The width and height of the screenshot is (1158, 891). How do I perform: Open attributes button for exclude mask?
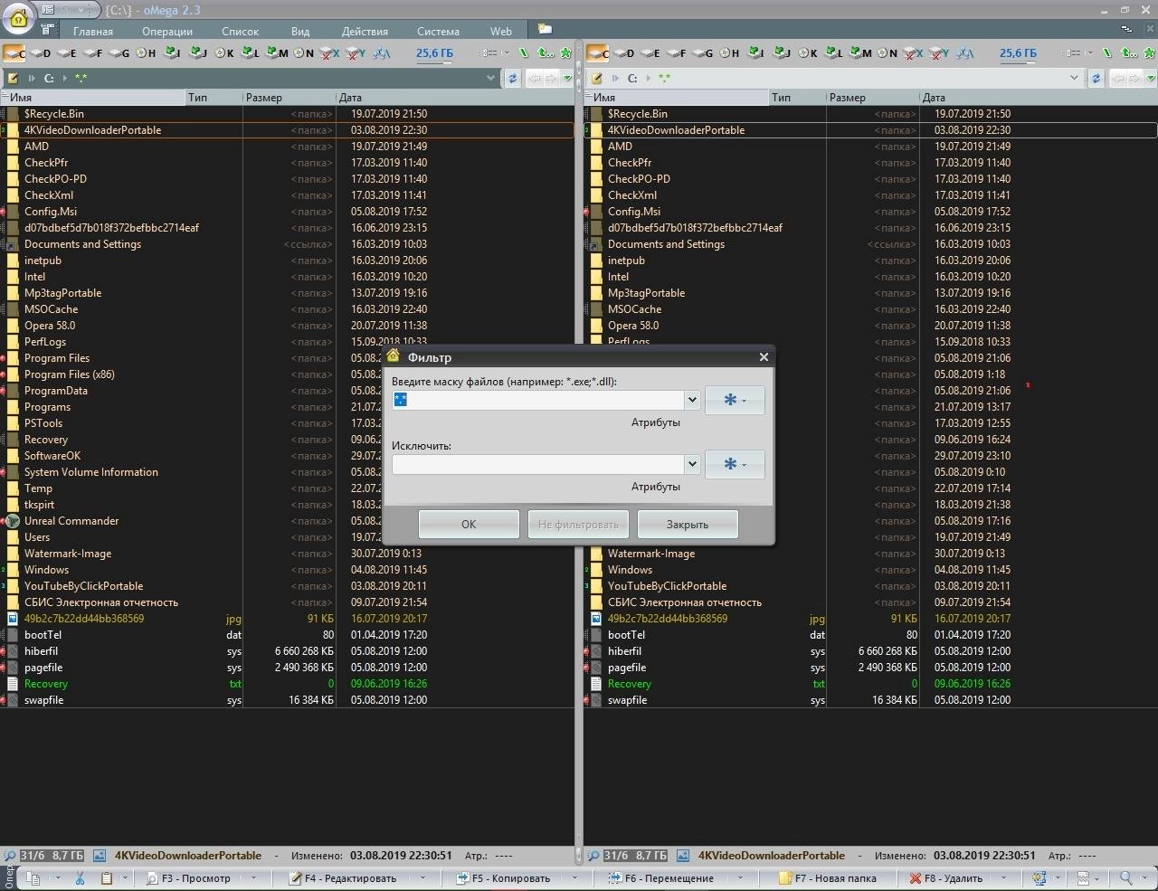click(735, 464)
